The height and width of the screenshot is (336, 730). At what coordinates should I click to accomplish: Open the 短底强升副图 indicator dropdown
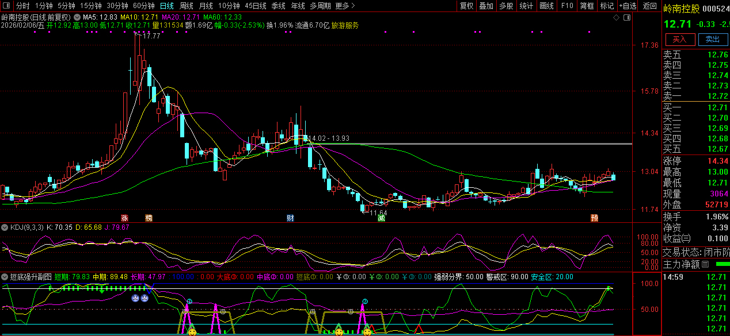tap(5, 276)
